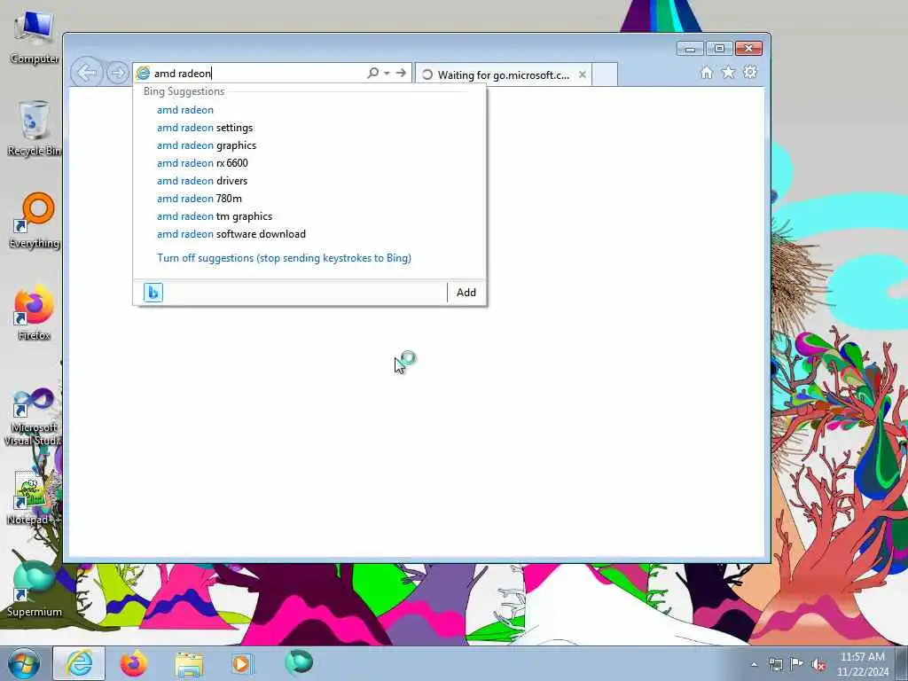
Task: Open Windows Media Player from the taskbar
Action: pos(242,663)
